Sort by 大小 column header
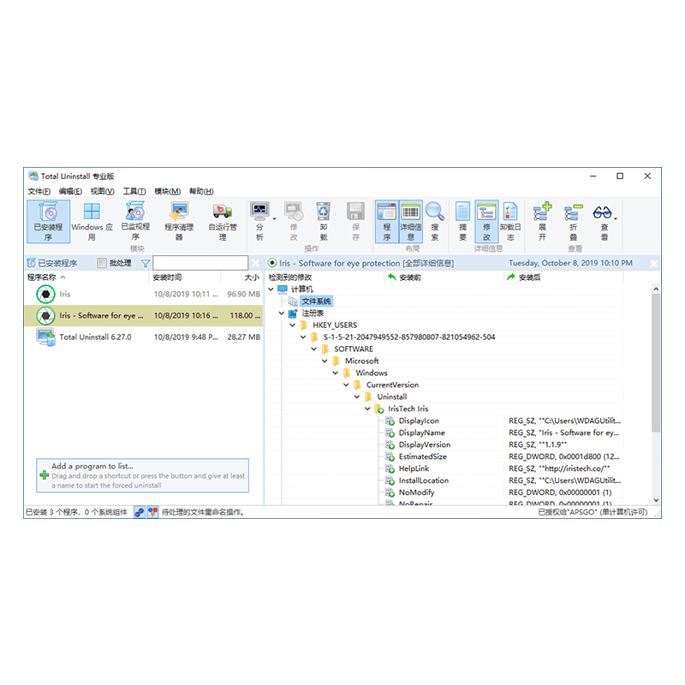 click(x=241, y=277)
